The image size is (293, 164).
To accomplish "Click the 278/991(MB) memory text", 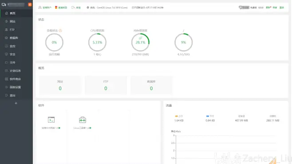I will pos(140,54).
